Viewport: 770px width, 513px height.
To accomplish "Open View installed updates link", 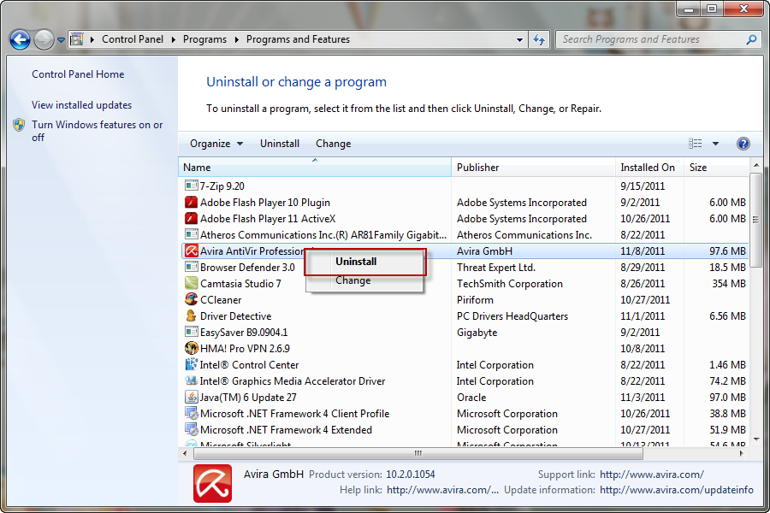I will (x=81, y=105).
